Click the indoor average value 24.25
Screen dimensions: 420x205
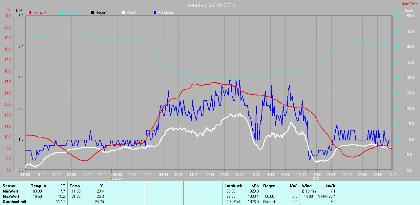99,202
